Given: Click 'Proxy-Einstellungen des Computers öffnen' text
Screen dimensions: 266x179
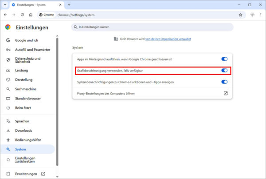Looking at the screenshot, I should [106, 94].
